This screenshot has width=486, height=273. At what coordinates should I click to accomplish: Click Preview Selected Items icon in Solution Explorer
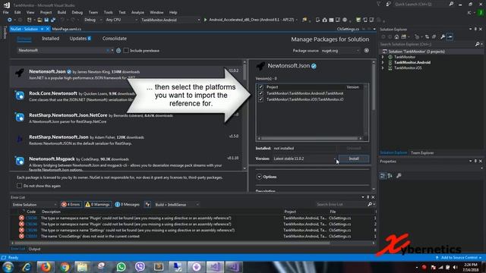tap(450, 37)
